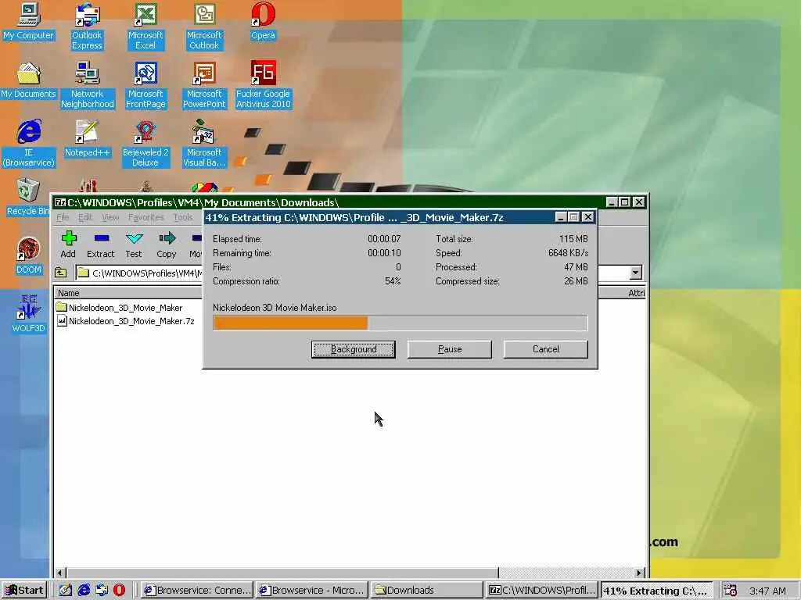Switch to Browservice - Micro... taskbar window
The image size is (801, 600).
(311, 591)
